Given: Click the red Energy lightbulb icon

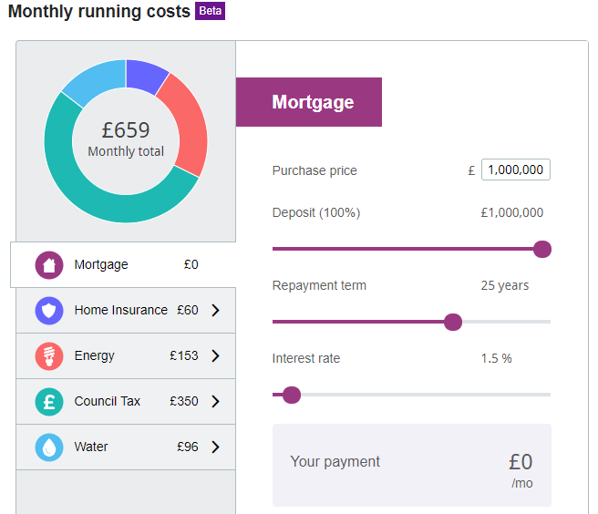Looking at the screenshot, I should tap(49, 356).
